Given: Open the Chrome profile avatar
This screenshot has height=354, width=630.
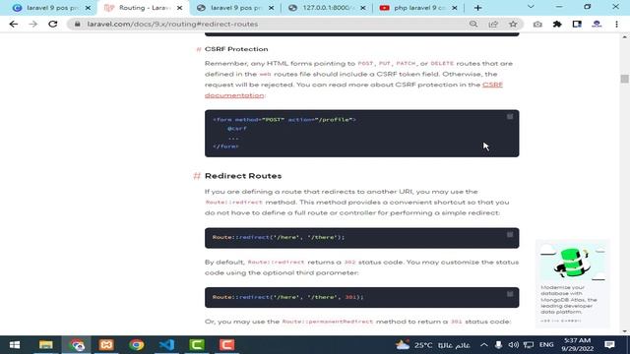Looking at the screenshot, I should pyautogui.click(x=597, y=24).
